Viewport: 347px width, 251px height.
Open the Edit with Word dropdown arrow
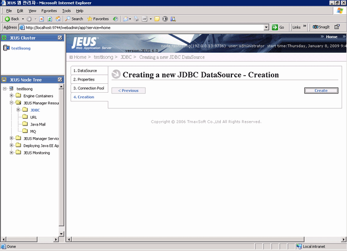point(151,19)
